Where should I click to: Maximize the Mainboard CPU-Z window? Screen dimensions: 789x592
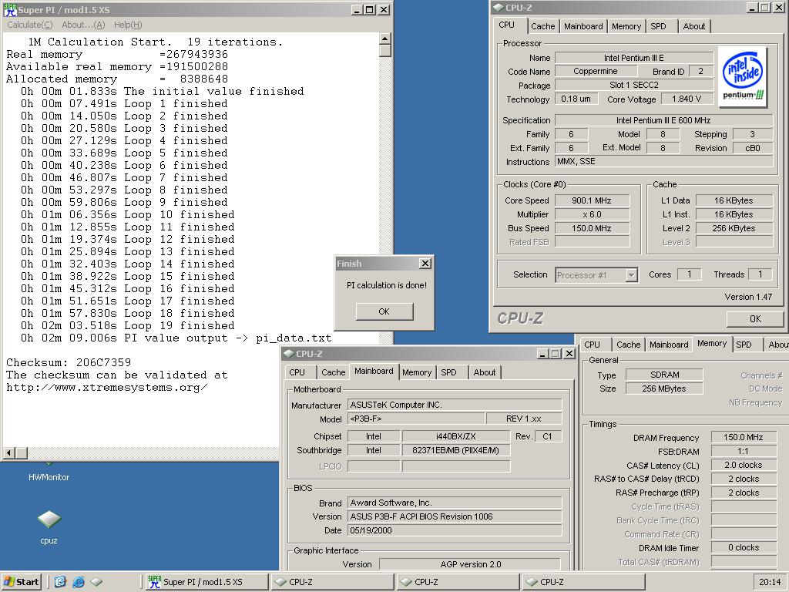(556, 353)
